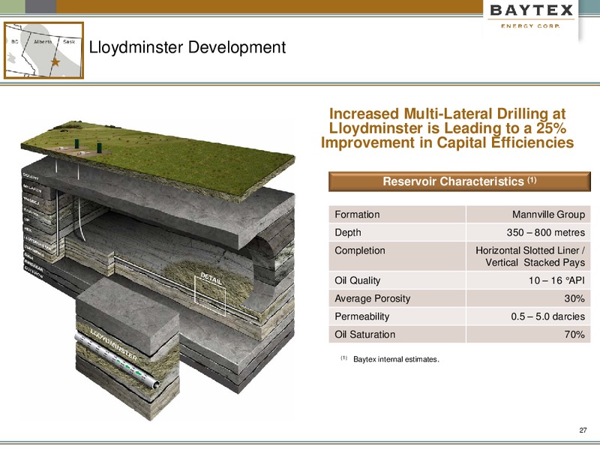Image resolution: width=600 pixels, height=450 pixels.
Task: Click the star marker on the map
Action: tap(55, 61)
